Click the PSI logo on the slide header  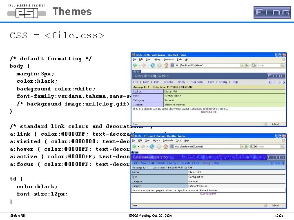point(27,13)
